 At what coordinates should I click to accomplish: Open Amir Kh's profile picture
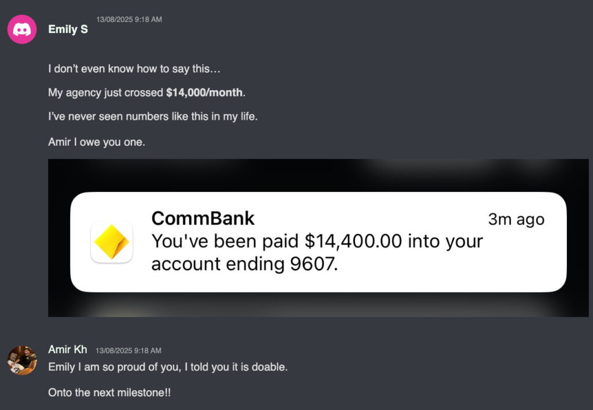22,360
